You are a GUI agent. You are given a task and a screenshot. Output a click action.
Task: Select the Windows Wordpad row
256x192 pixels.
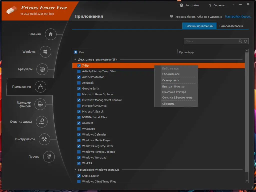[x=158, y=157]
